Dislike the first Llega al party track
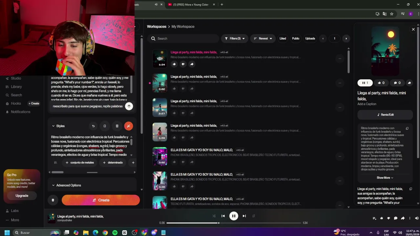Image resolution: width=420 pixels, height=236 pixels. (x=183, y=64)
